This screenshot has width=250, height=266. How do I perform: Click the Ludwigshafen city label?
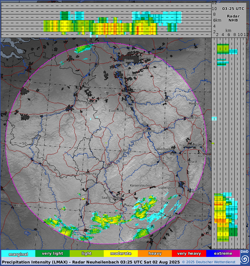tap(169, 188)
